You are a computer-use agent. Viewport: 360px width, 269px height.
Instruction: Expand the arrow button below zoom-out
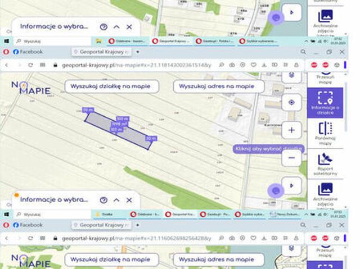(291, 185)
